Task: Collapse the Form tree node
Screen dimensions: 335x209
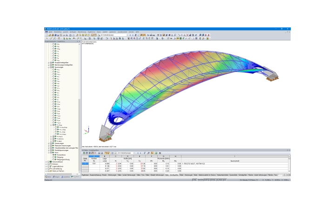Action: 48,152
